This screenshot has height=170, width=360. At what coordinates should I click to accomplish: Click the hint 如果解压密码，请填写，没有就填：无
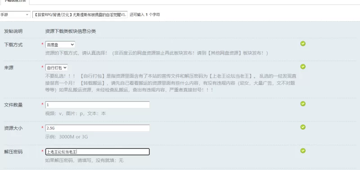point(84,161)
